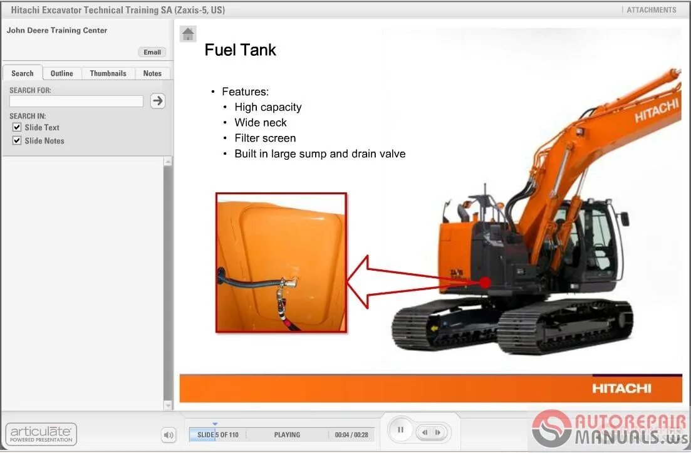Click the 'High capacity' bullet text

coord(268,107)
